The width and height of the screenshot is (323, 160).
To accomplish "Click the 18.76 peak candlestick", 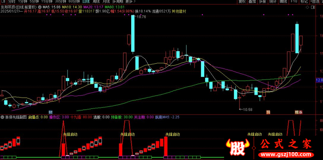I will click(133, 33).
